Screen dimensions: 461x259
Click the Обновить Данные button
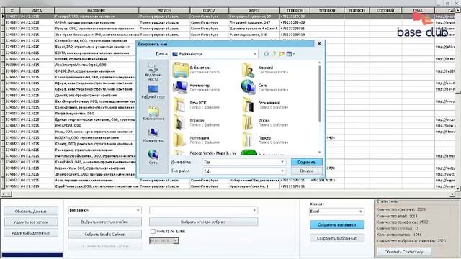coord(31,211)
